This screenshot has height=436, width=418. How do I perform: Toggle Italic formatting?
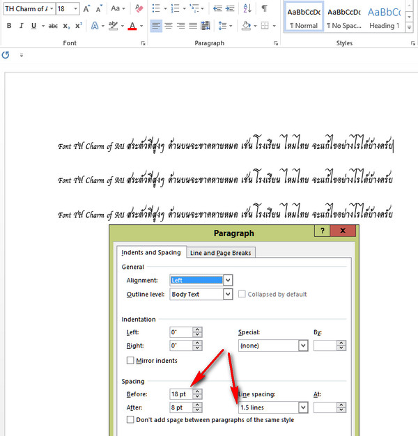22,26
